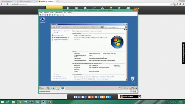Click the active Система taskbar button in VM
This screenshot has height=104, width=185.
62,88
